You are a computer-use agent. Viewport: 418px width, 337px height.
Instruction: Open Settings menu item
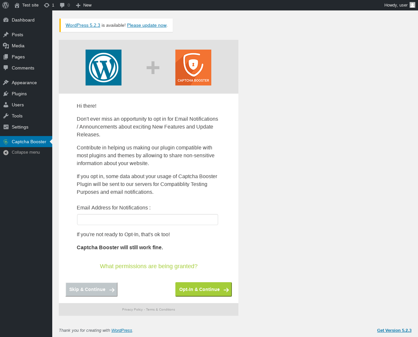pos(26,127)
